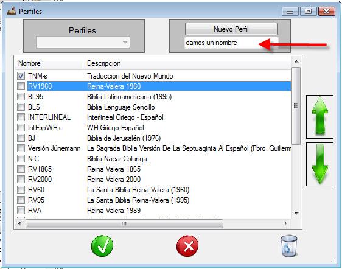Tick the RVA checkbox
Screen dimensions: 342x269
[21, 211]
